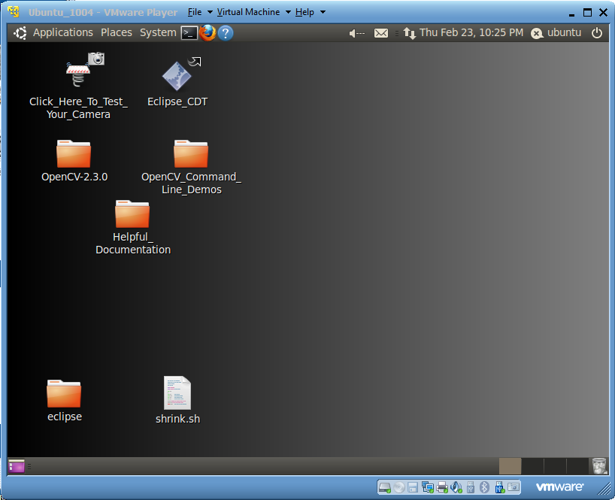Screen dimensions: 615x500
Task: Open the VMware File menu
Action: [x=195, y=12]
